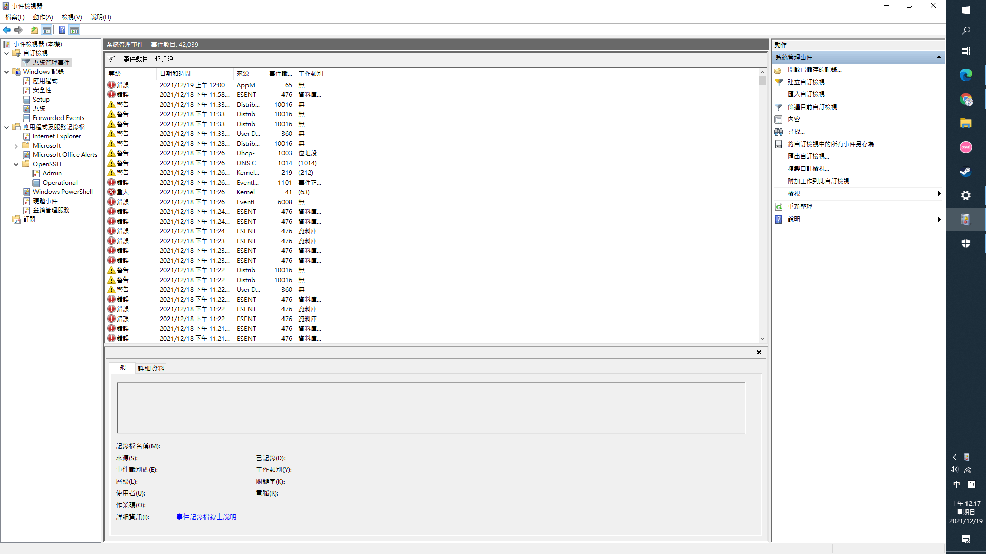Click the binoculars find icon
Screen dimensions: 986x554
(x=779, y=132)
